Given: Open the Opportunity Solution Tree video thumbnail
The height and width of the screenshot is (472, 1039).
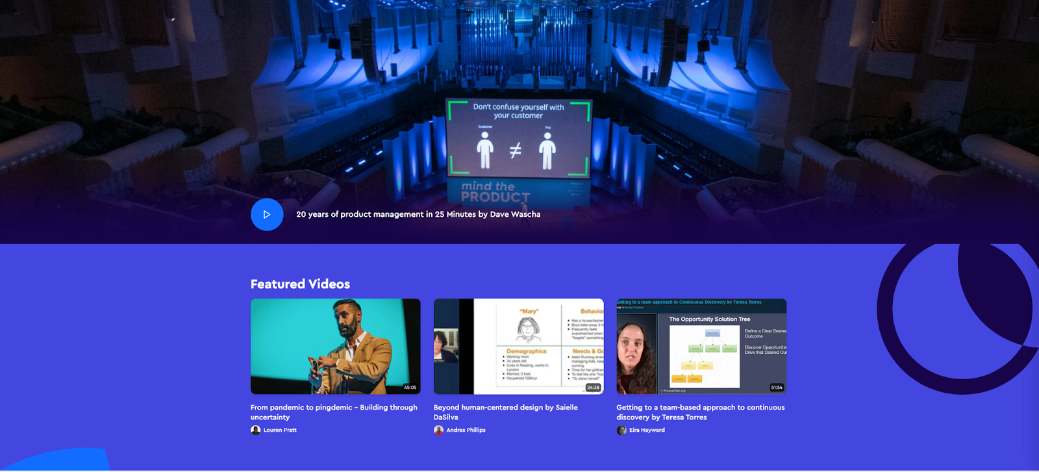Looking at the screenshot, I should [x=701, y=346].
